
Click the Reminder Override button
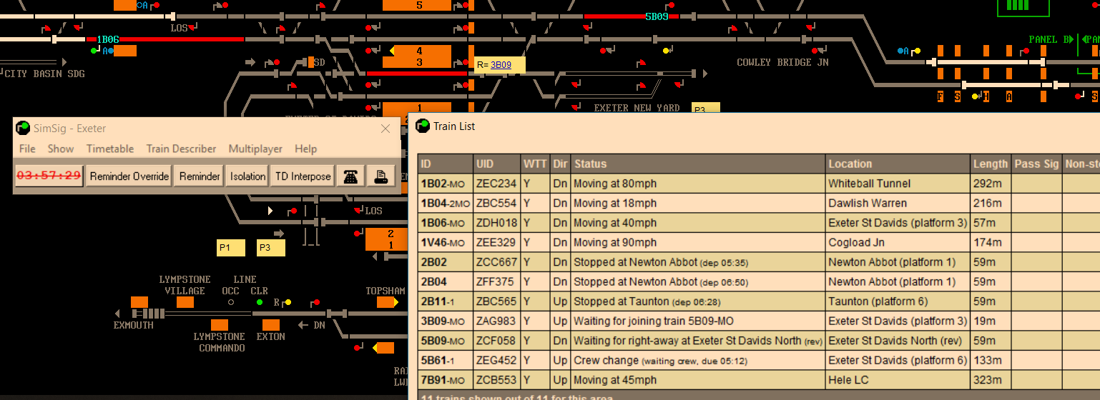click(x=129, y=176)
